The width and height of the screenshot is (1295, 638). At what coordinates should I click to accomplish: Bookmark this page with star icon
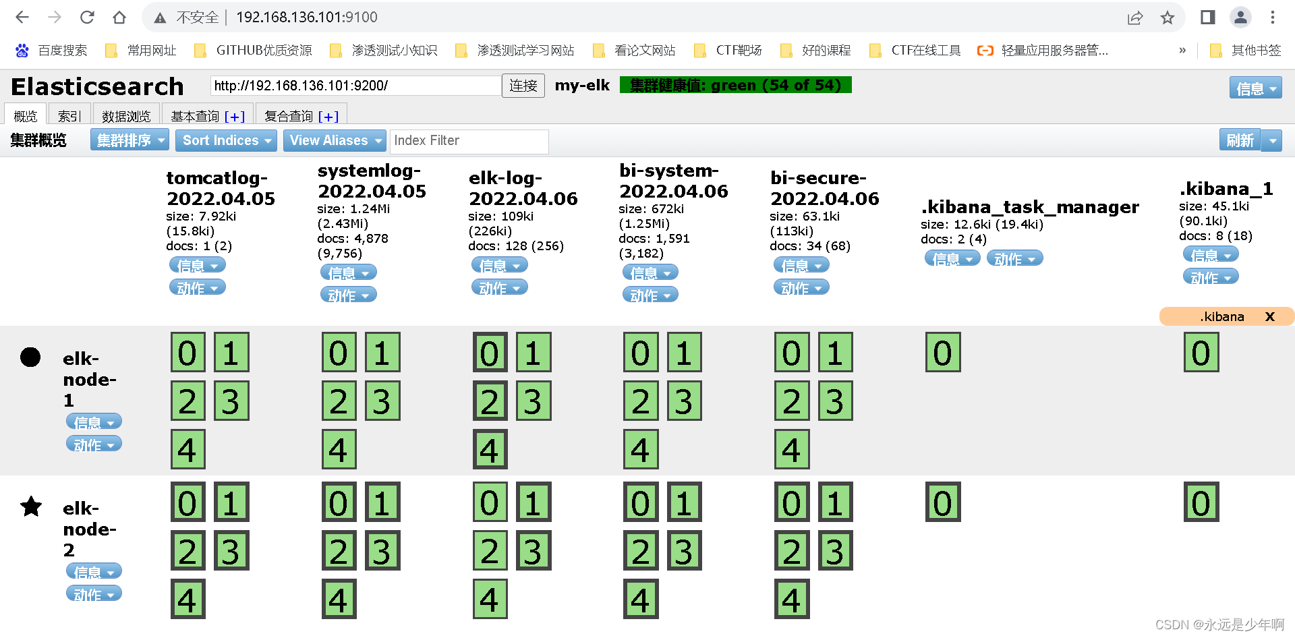point(1168,18)
